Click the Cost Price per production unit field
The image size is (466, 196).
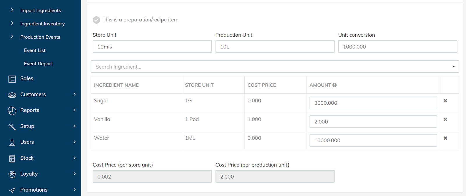tap(275, 176)
